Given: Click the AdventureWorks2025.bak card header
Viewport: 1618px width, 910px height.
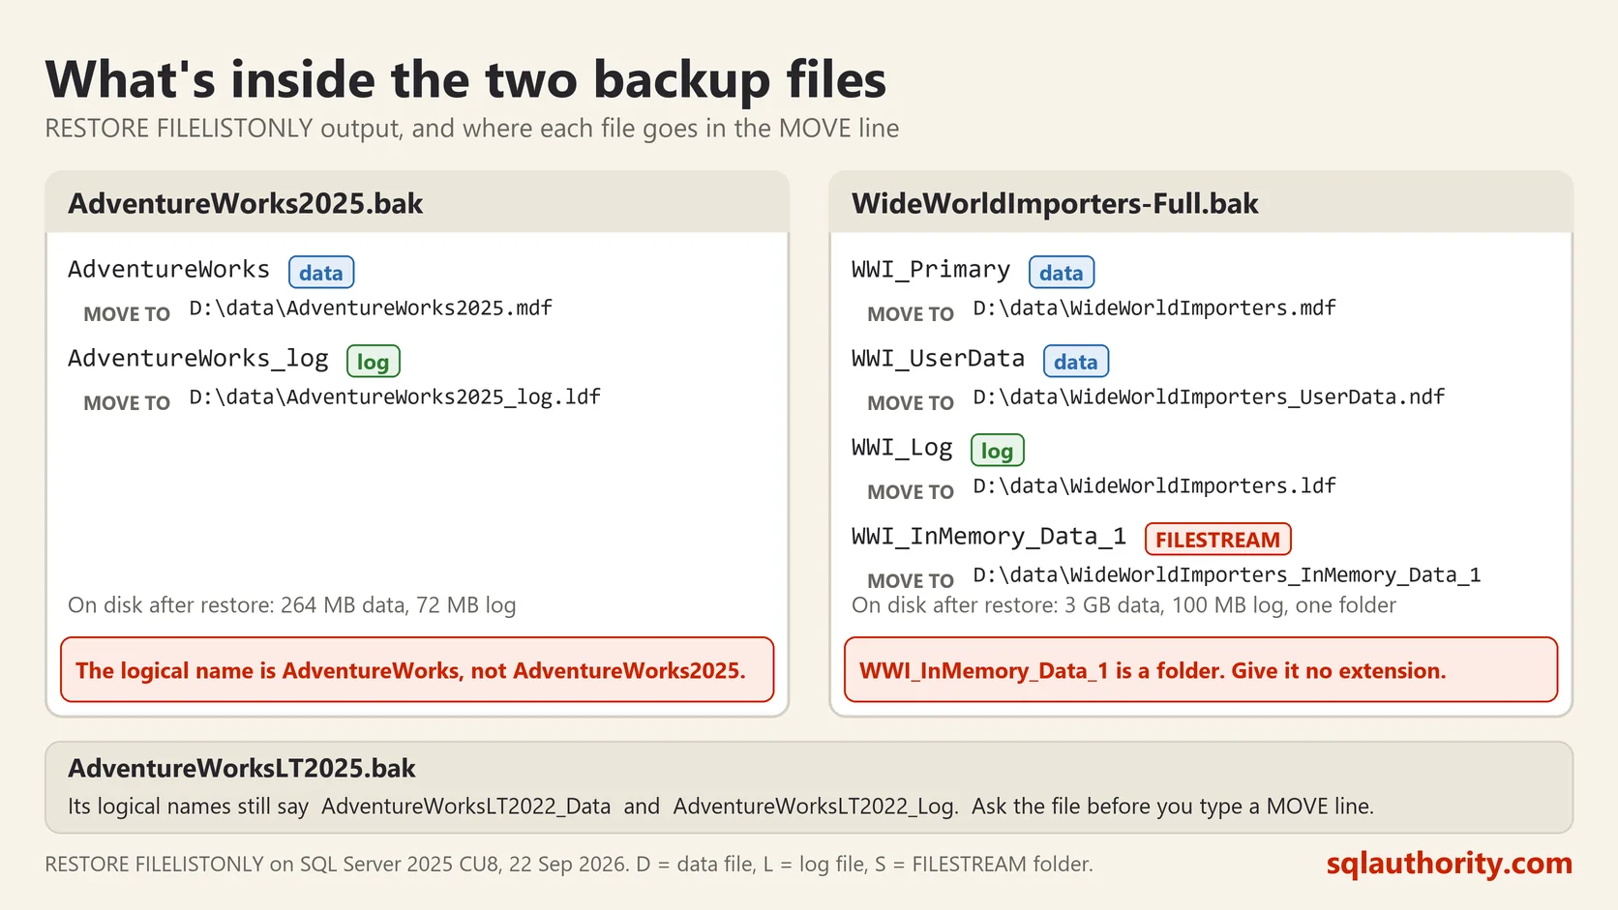Looking at the screenshot, I should click(417, 203).
